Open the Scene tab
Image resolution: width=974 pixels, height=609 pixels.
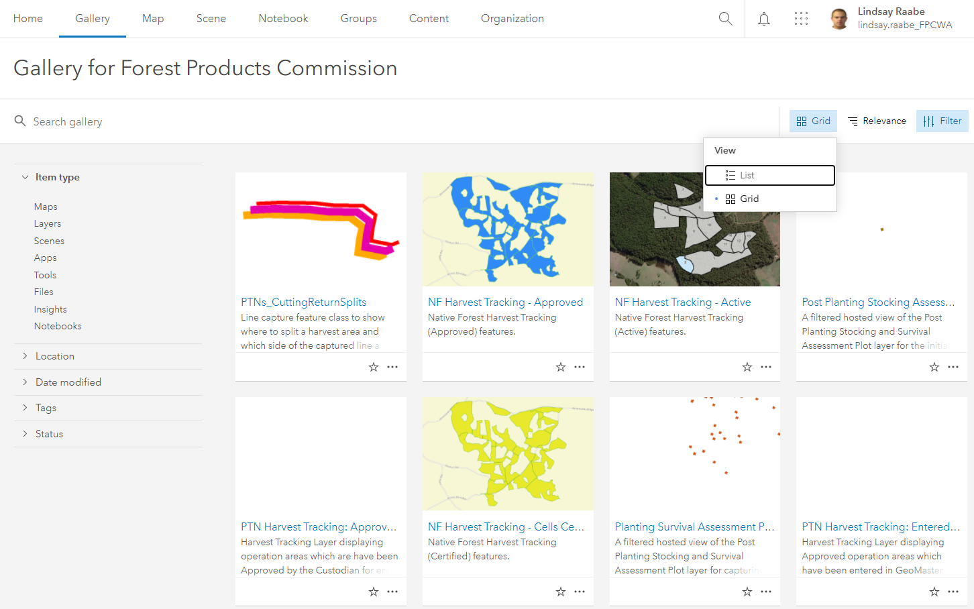point(211,19)
